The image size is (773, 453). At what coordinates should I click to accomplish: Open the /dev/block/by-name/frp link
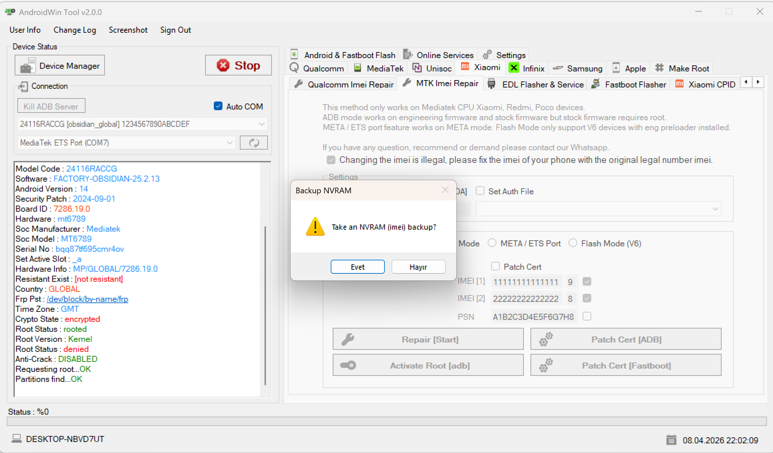[88, 299]
